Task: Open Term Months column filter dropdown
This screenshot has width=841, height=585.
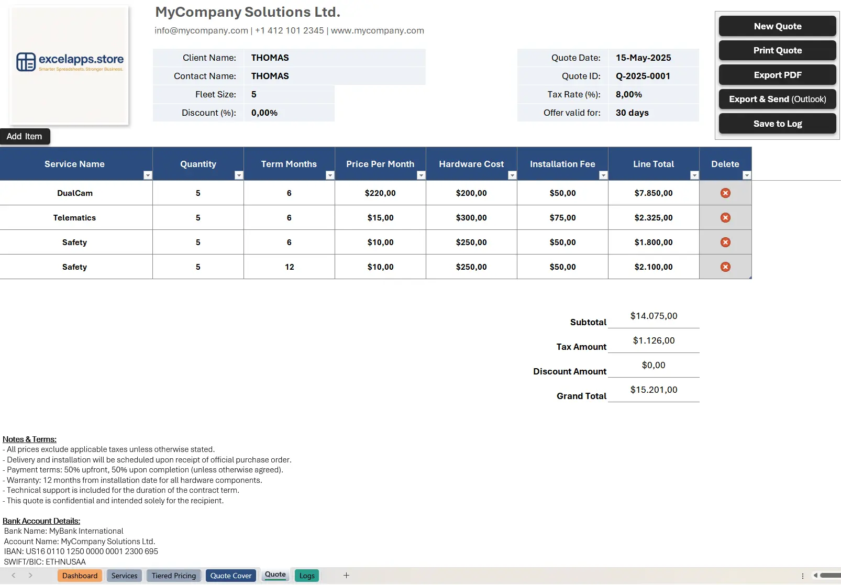Action: [330, 175]
